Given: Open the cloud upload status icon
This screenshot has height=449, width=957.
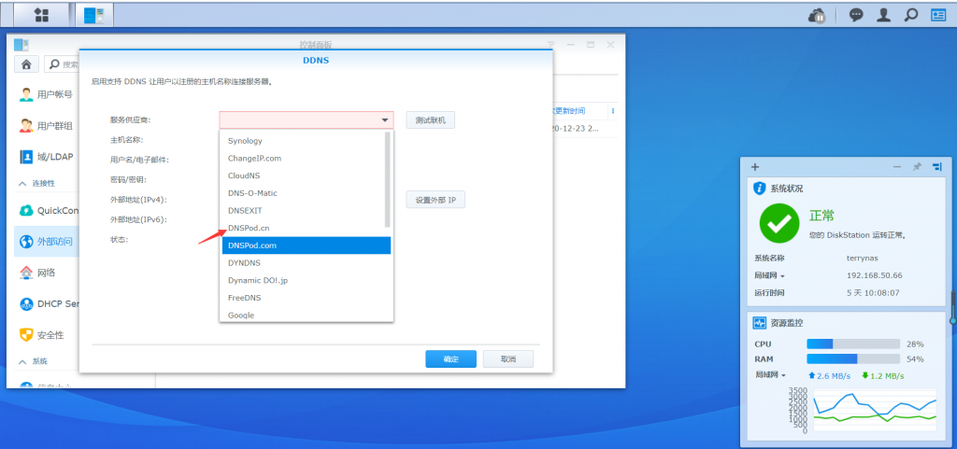Looking at the screenshot, I should [x=817, y=15].
